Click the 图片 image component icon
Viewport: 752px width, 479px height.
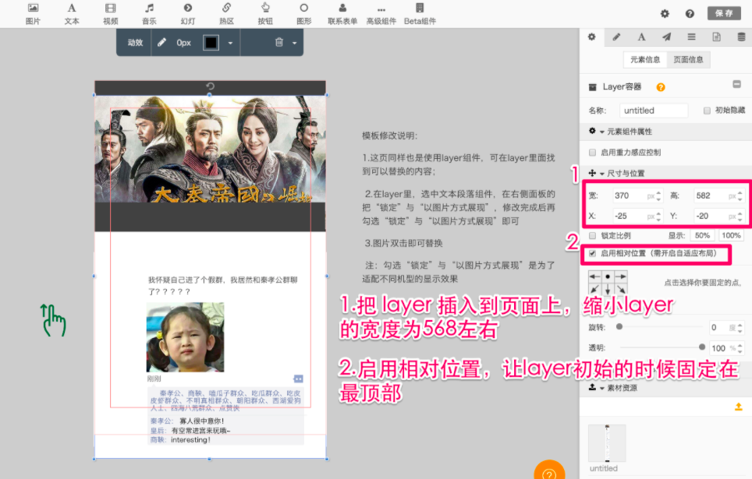(x=33, y=13)
